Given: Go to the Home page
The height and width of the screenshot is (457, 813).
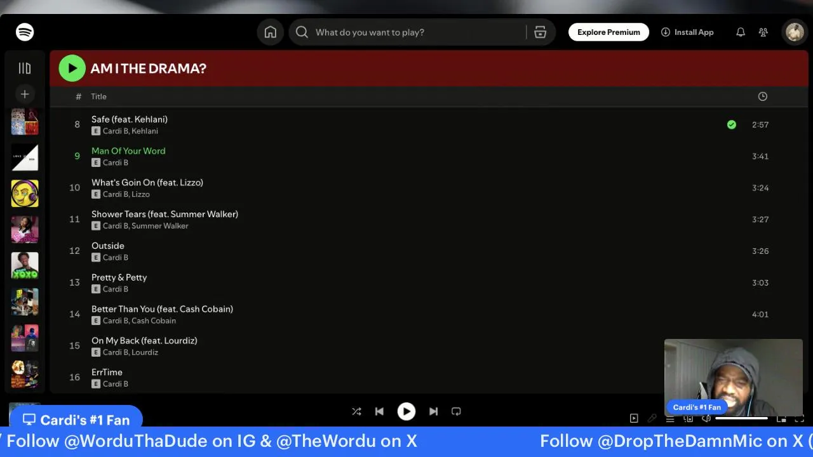Looking at the screenshot, I should [271, 32].
